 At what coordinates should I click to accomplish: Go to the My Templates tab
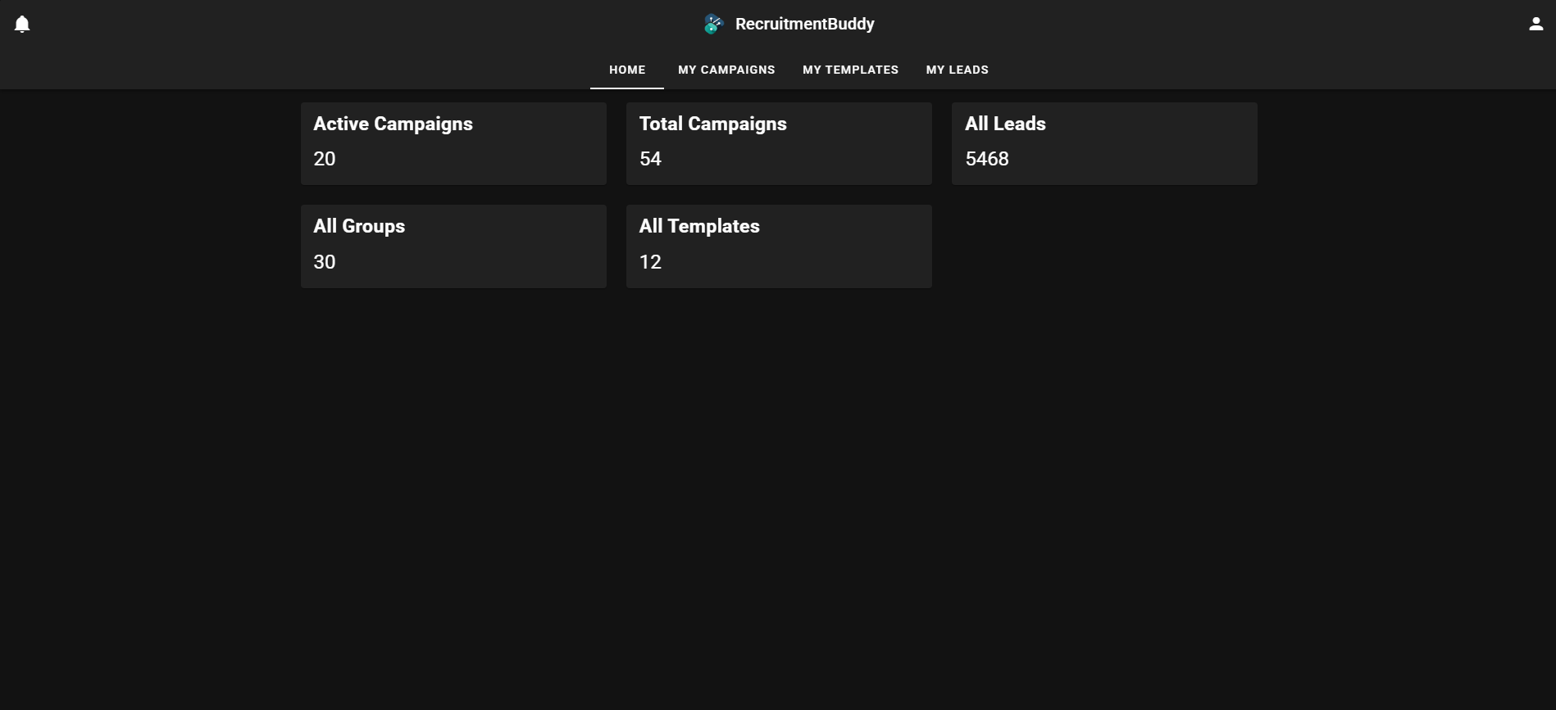click(x=850, y=70)
